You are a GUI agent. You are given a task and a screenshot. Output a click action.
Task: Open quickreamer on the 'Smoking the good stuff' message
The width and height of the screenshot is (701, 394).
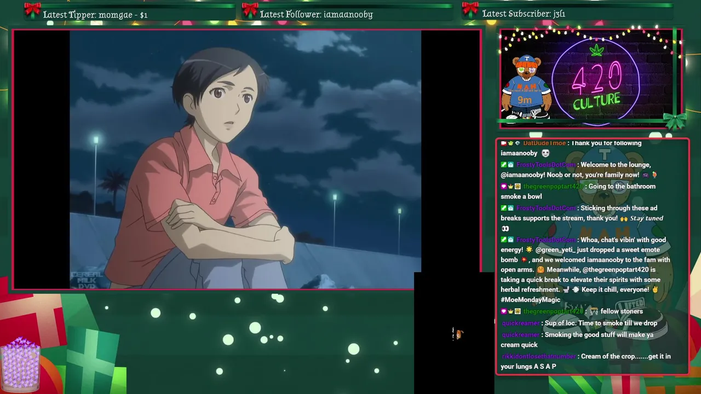coord(521,335)
